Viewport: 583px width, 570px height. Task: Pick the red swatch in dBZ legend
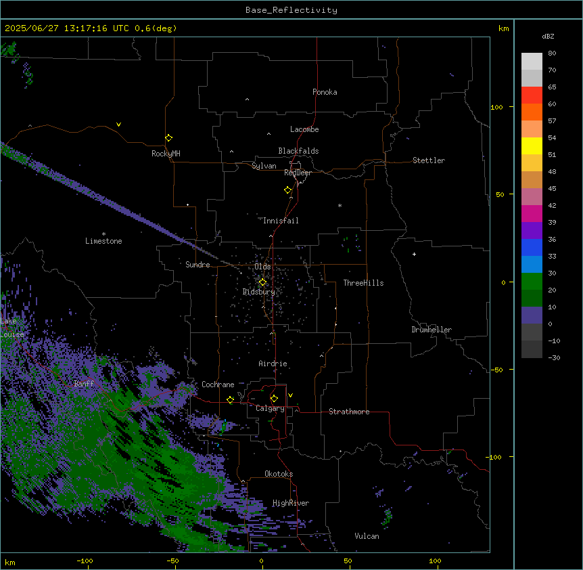point(532,95)
